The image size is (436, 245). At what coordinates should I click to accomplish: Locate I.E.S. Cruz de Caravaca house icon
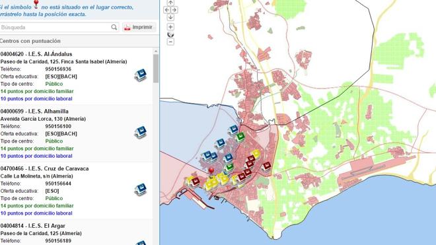coord(141,190)
